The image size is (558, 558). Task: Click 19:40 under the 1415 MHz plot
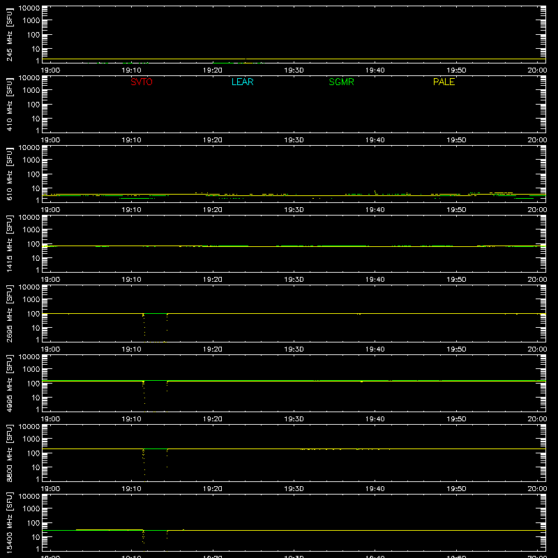[375, 280]
